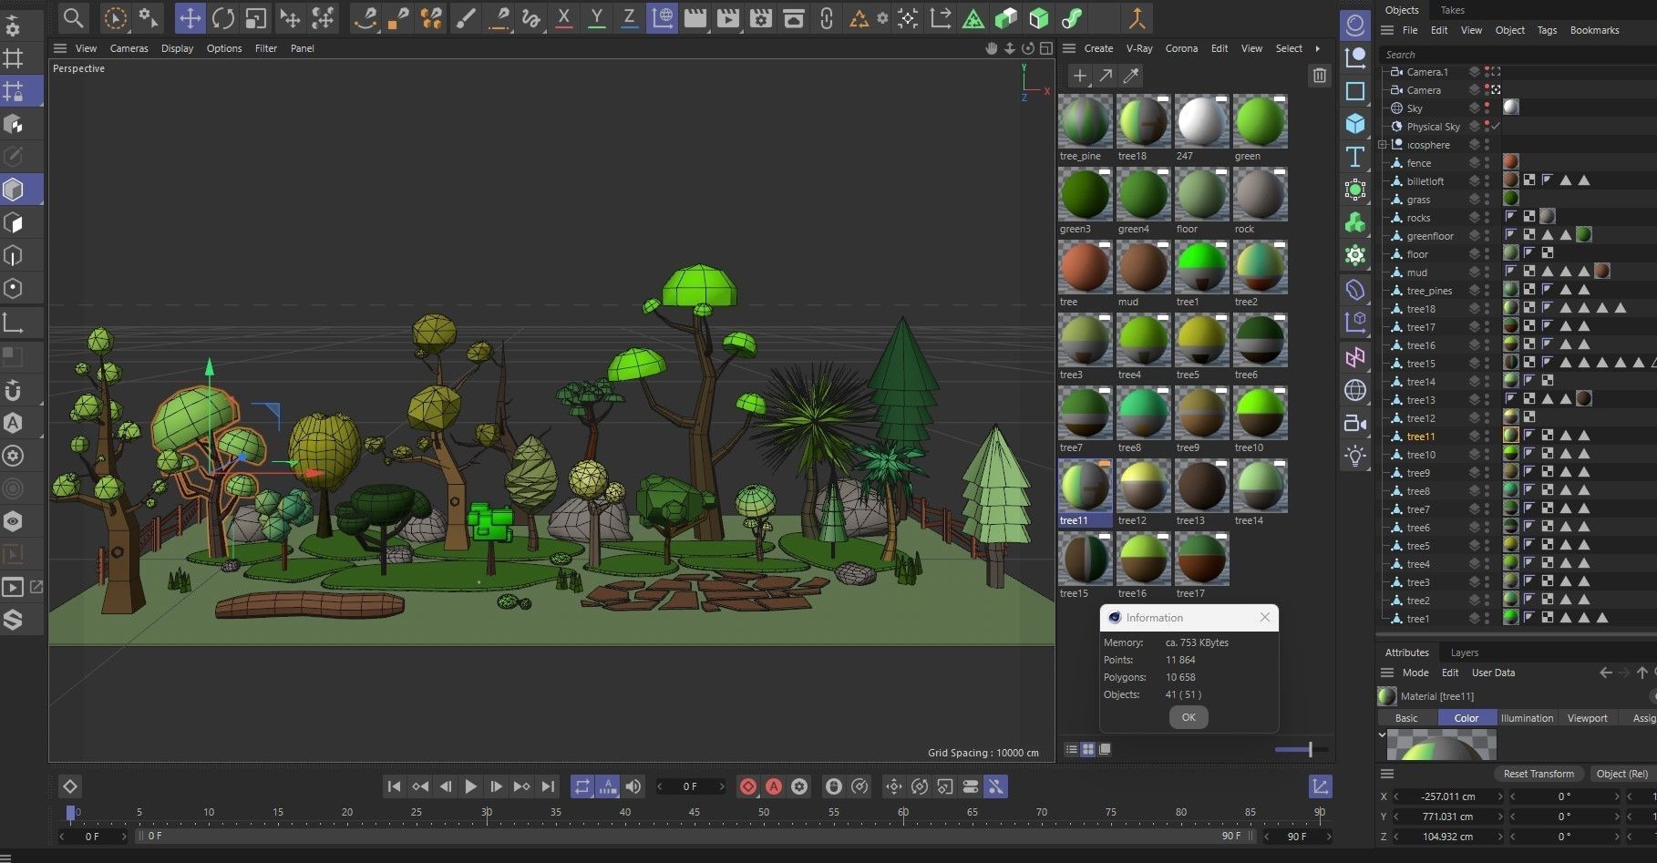
Task: Open the Basic material tab
Action: [1406, 718]
